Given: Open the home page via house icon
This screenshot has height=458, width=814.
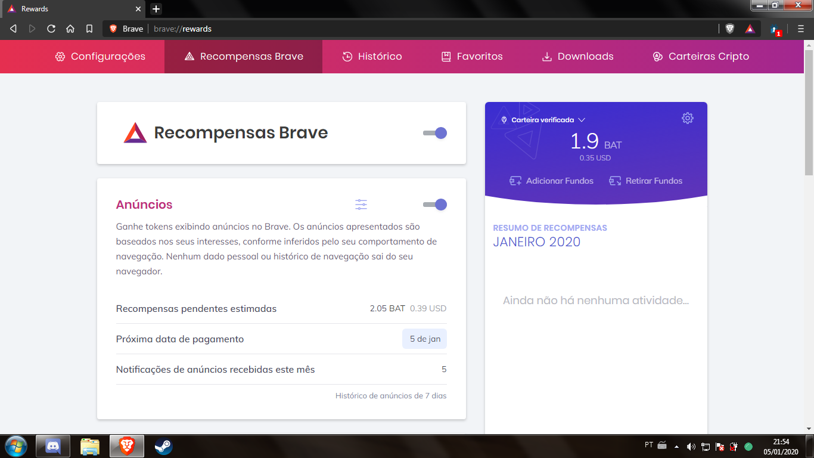Looking at the screenshot, I should point(70,29).
